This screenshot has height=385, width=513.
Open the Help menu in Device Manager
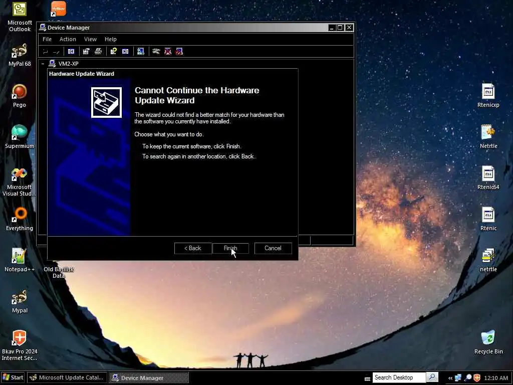(x=111, y=39)
